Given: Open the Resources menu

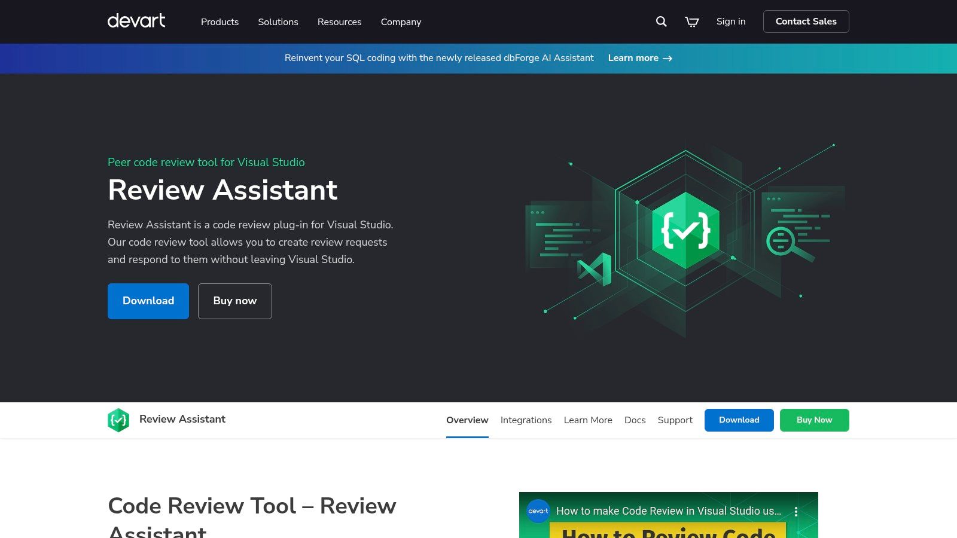Looking at the screenshot, I should click(x=339, y=22).
